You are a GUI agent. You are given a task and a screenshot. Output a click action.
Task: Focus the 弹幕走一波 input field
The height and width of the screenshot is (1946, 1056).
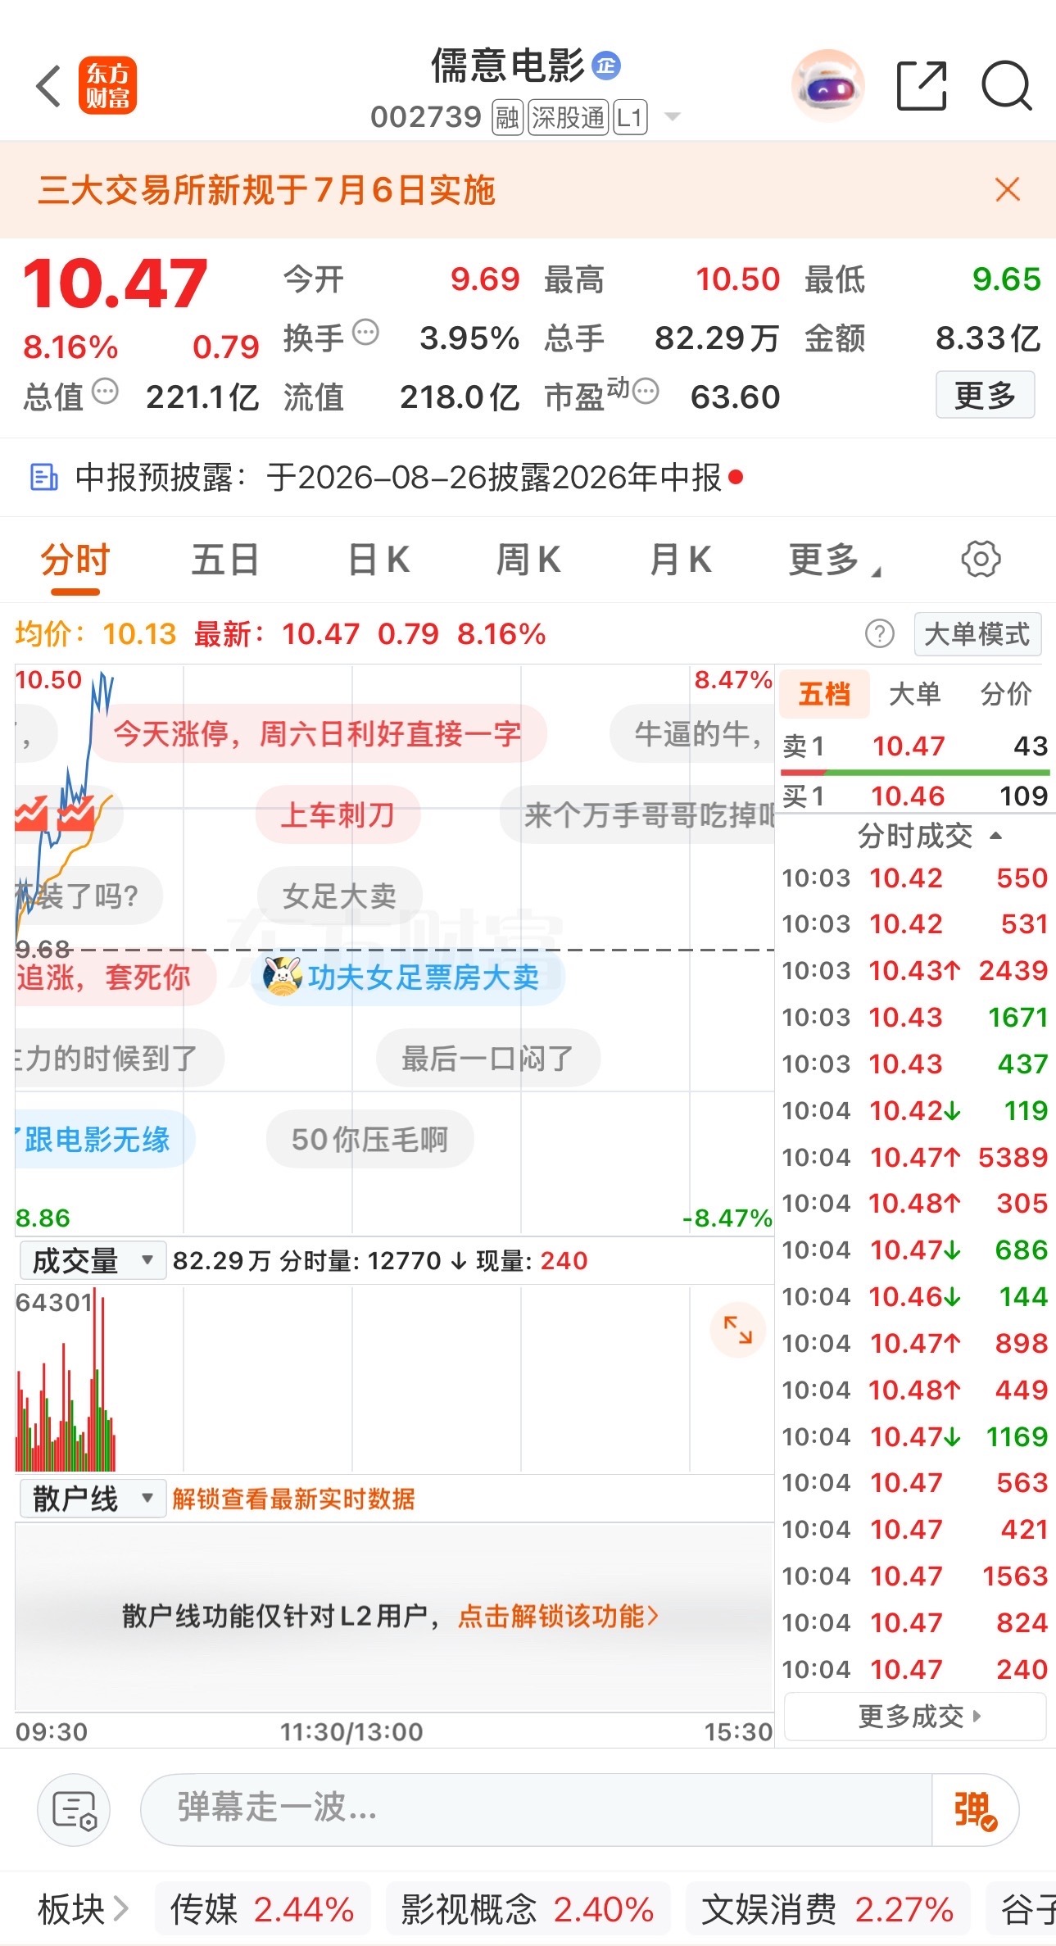[537, 1809]
